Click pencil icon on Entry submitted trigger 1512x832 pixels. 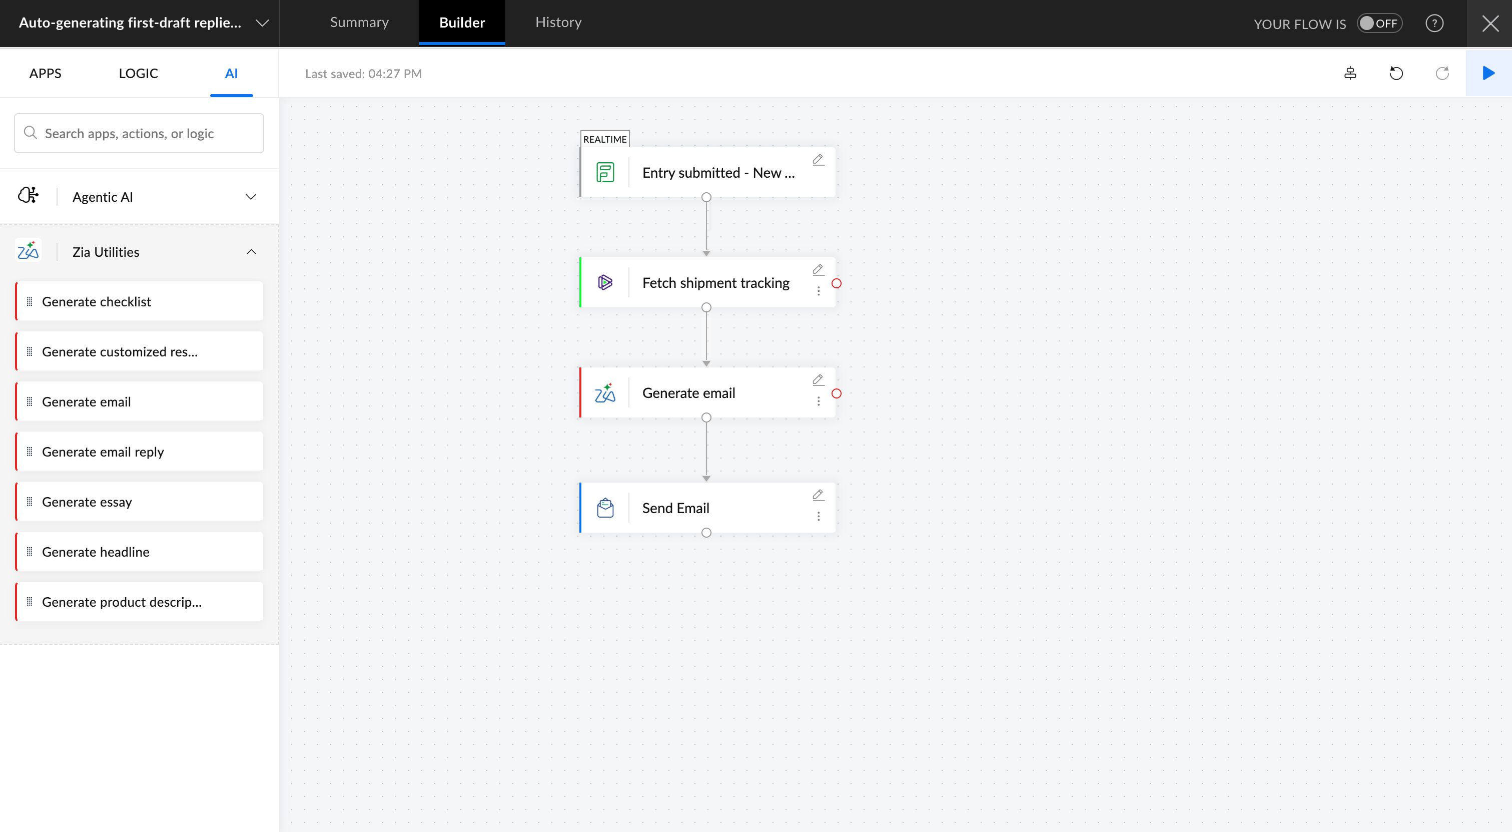click(818, 160)
